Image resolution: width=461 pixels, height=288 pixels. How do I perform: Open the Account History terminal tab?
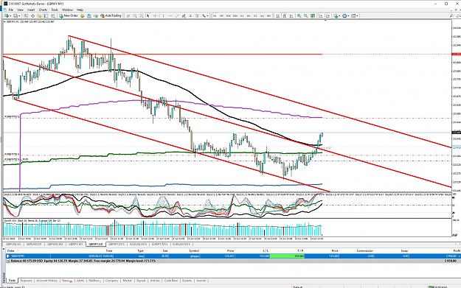(x=47, y=281)
